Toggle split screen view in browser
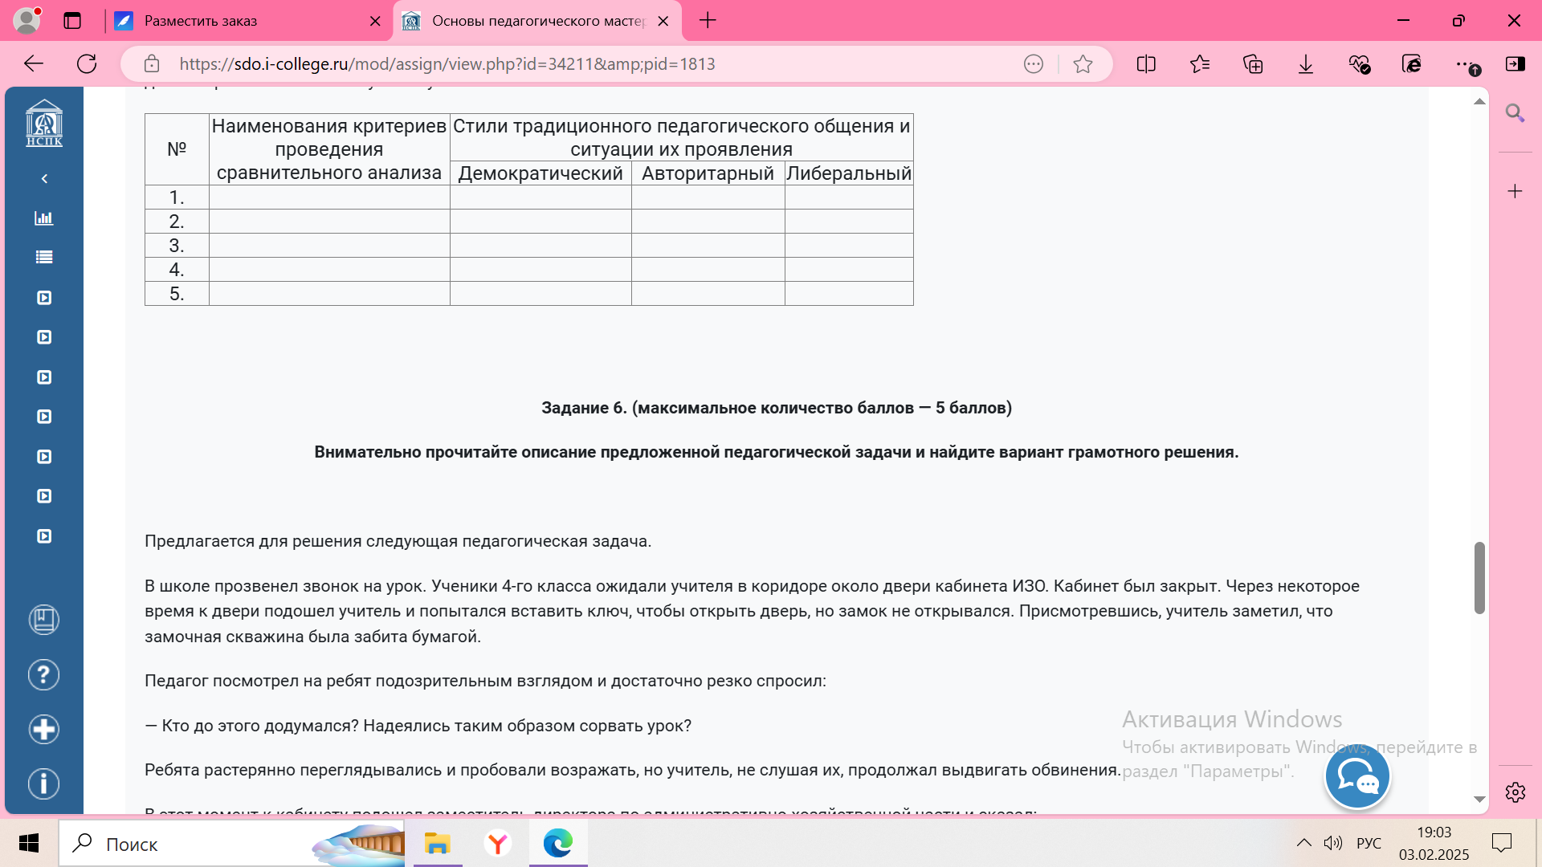 1146,64
